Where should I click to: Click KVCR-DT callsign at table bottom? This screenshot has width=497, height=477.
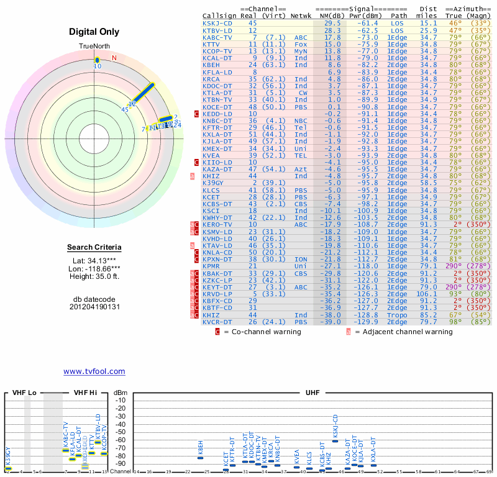(217, 322)
